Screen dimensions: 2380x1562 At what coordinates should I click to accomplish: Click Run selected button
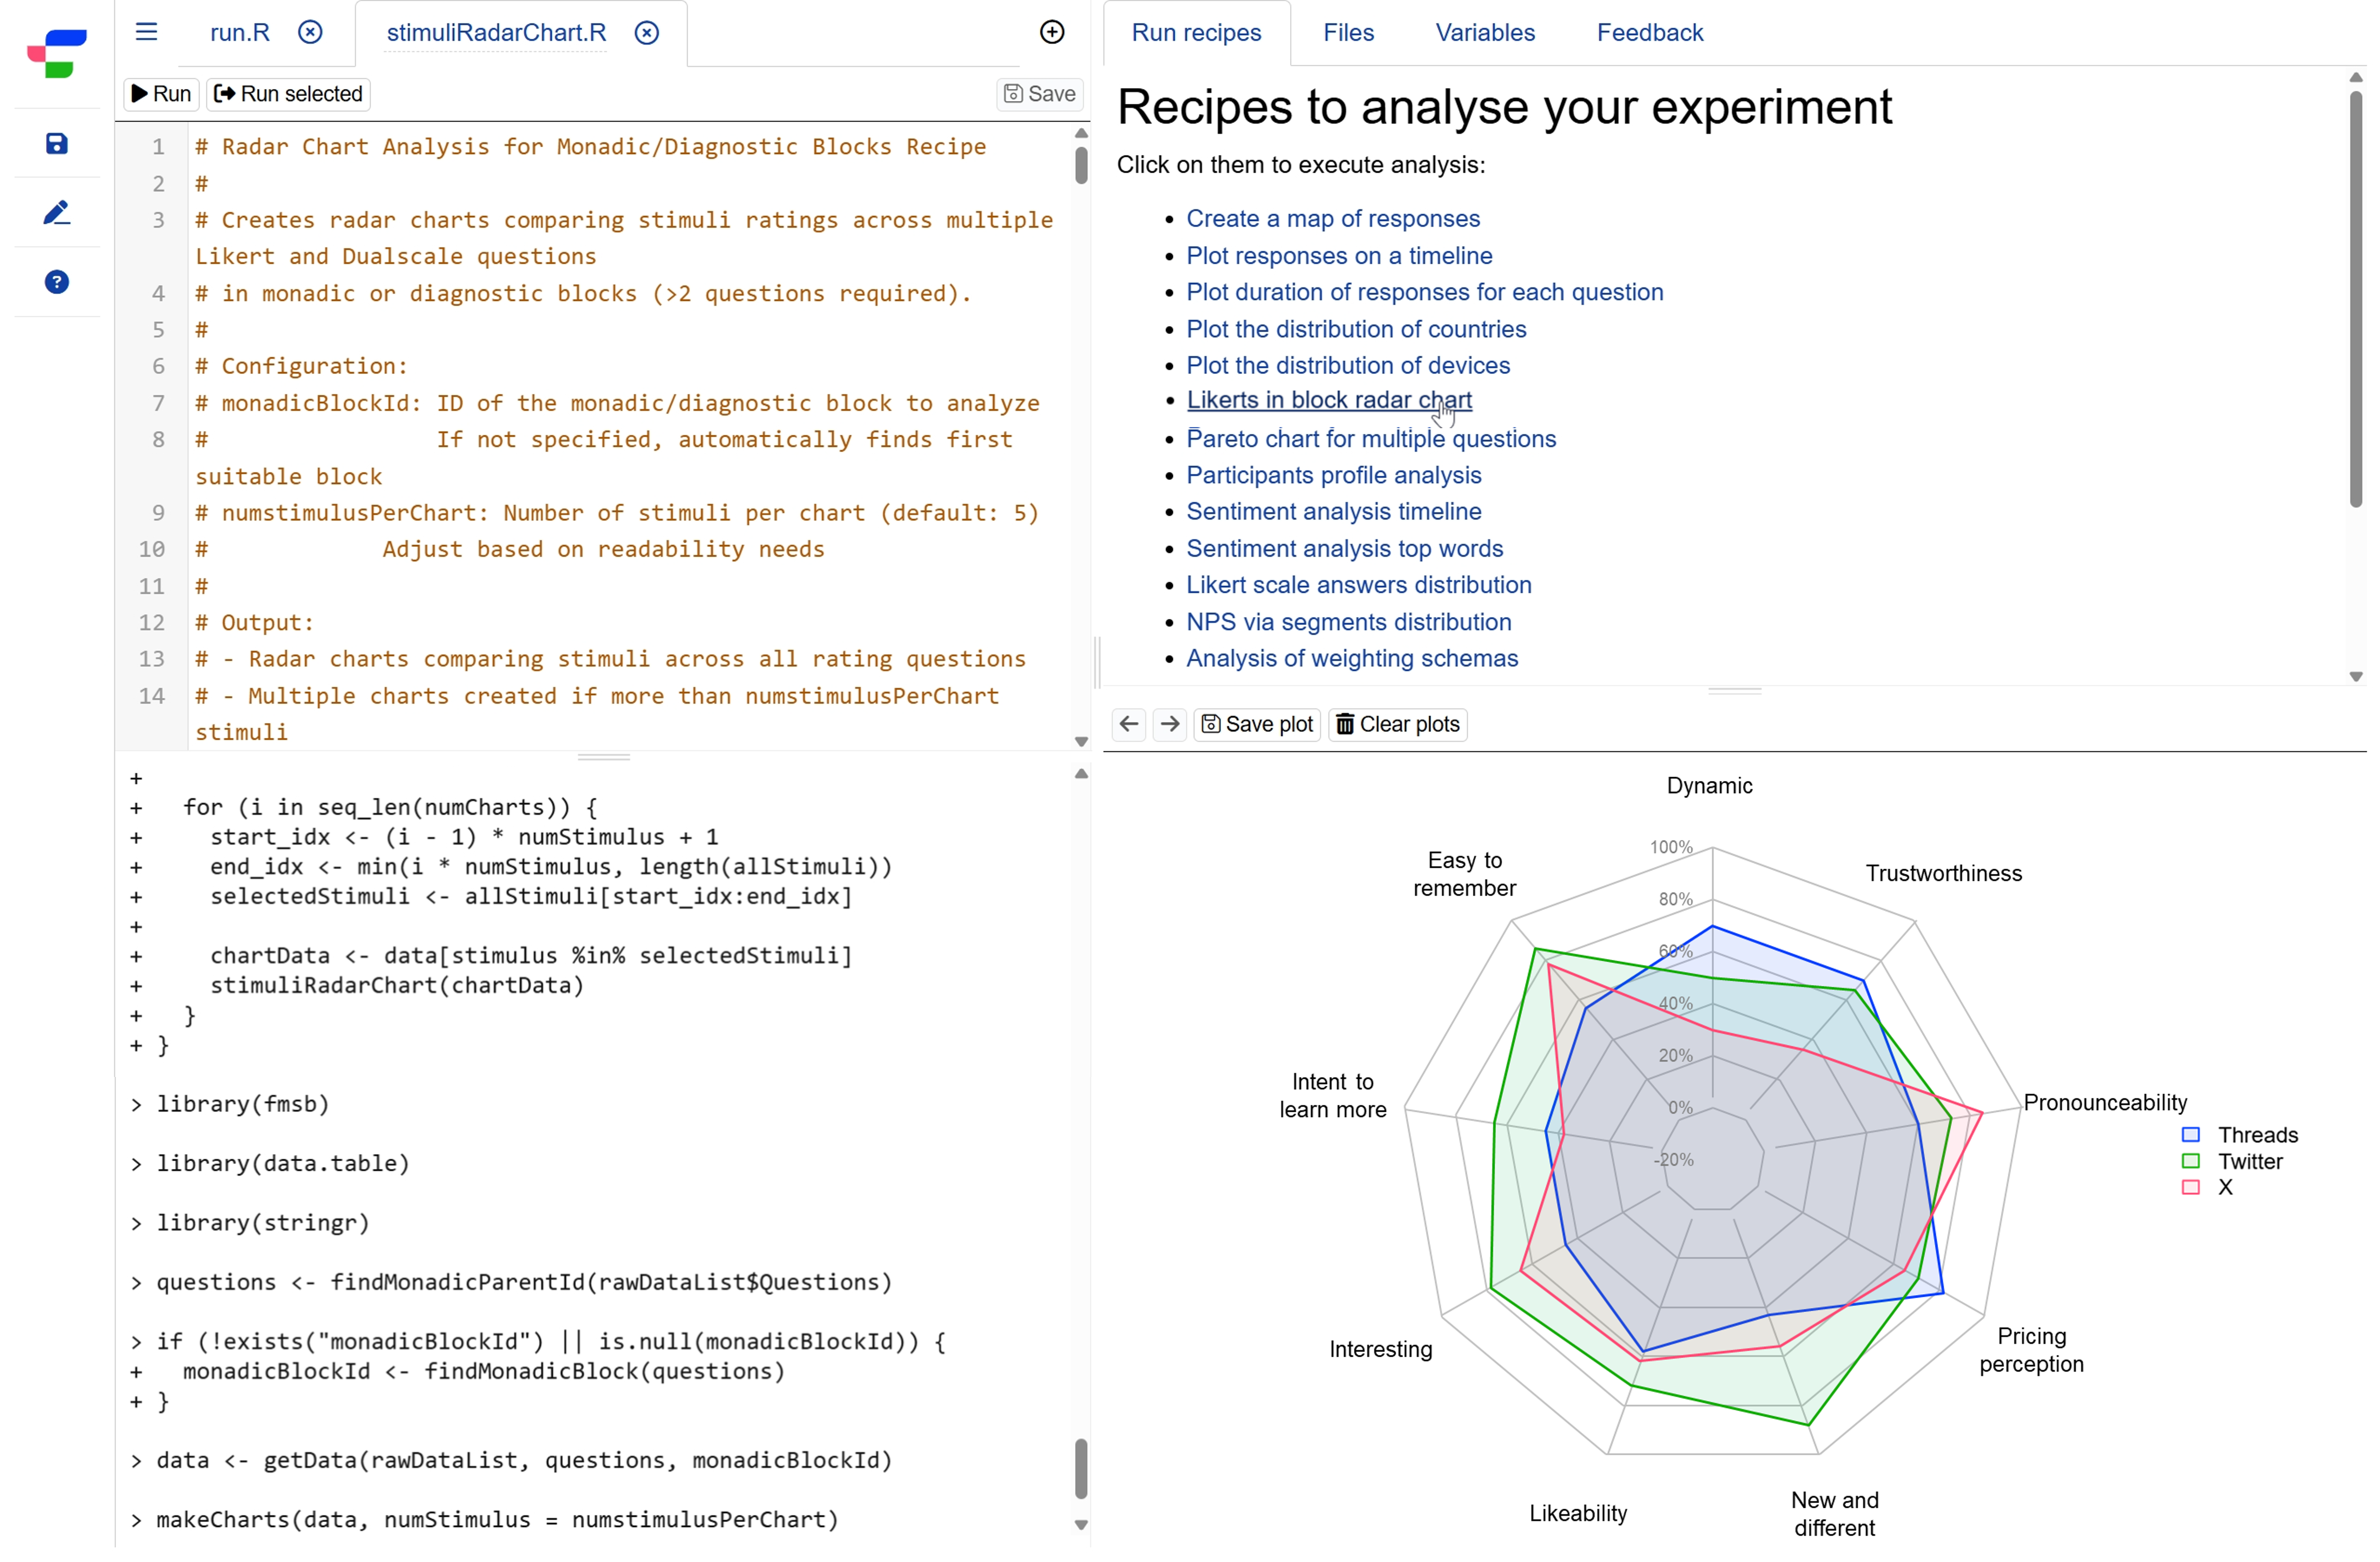coord(289,94)
